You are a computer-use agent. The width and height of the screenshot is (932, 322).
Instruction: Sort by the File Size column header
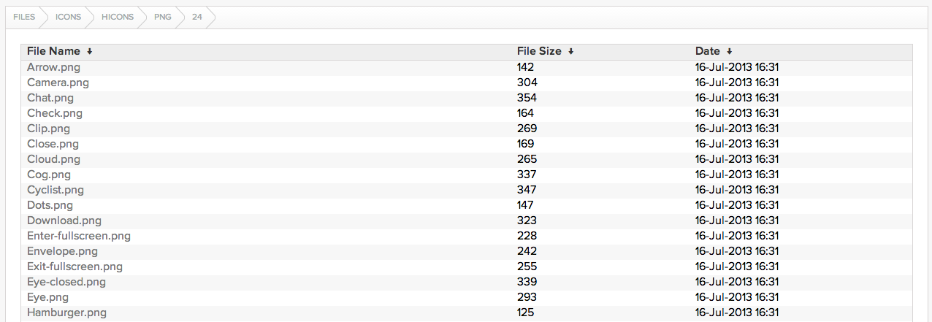539,51
